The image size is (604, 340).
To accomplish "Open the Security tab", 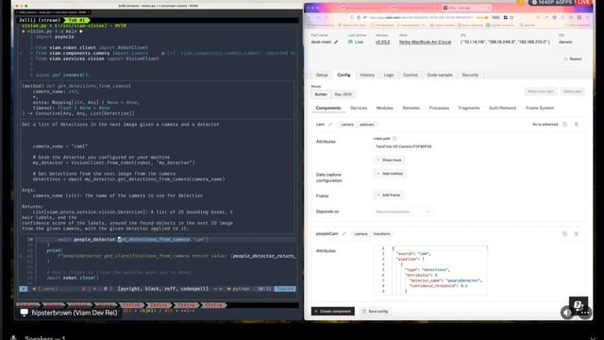I will point(470,75).
